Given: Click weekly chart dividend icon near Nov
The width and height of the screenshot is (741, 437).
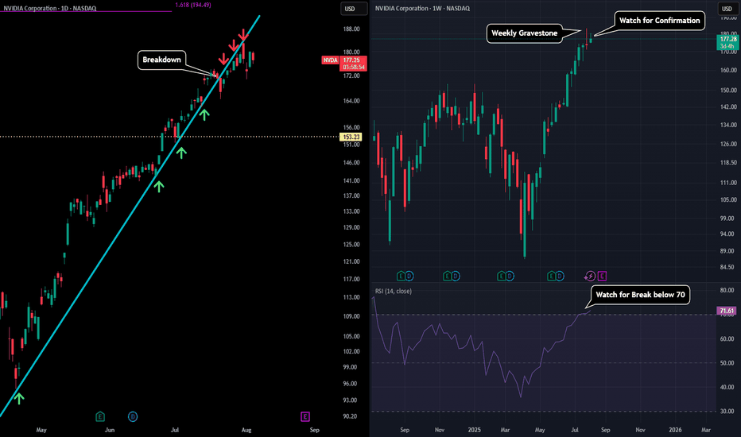Looking at the screenshot, I should (456, 276).
